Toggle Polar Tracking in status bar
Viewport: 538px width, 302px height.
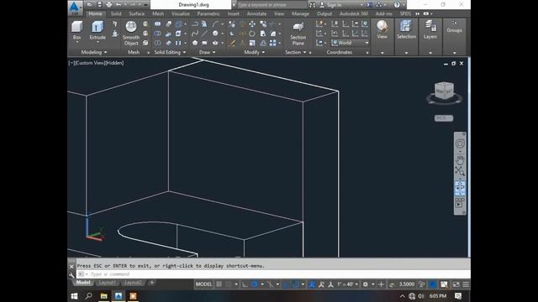[254, 284]
